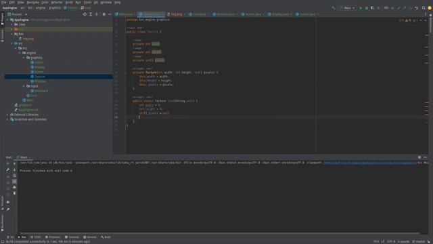Click Select Opened File target icon in Project panel
433x244 pixels.
tap(85, 14)
